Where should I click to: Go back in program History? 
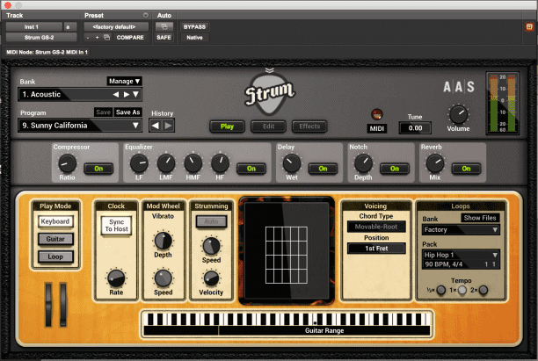(x=156, y=126)
